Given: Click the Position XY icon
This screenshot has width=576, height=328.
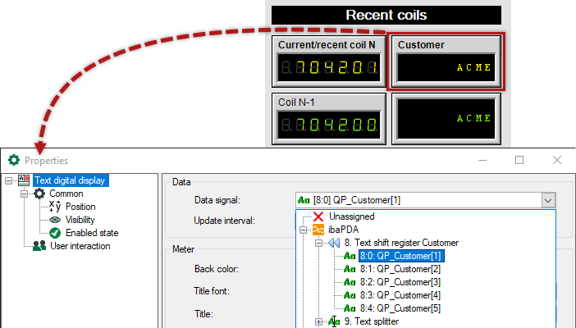Looking at the screenshot, I should coord(55,207).
